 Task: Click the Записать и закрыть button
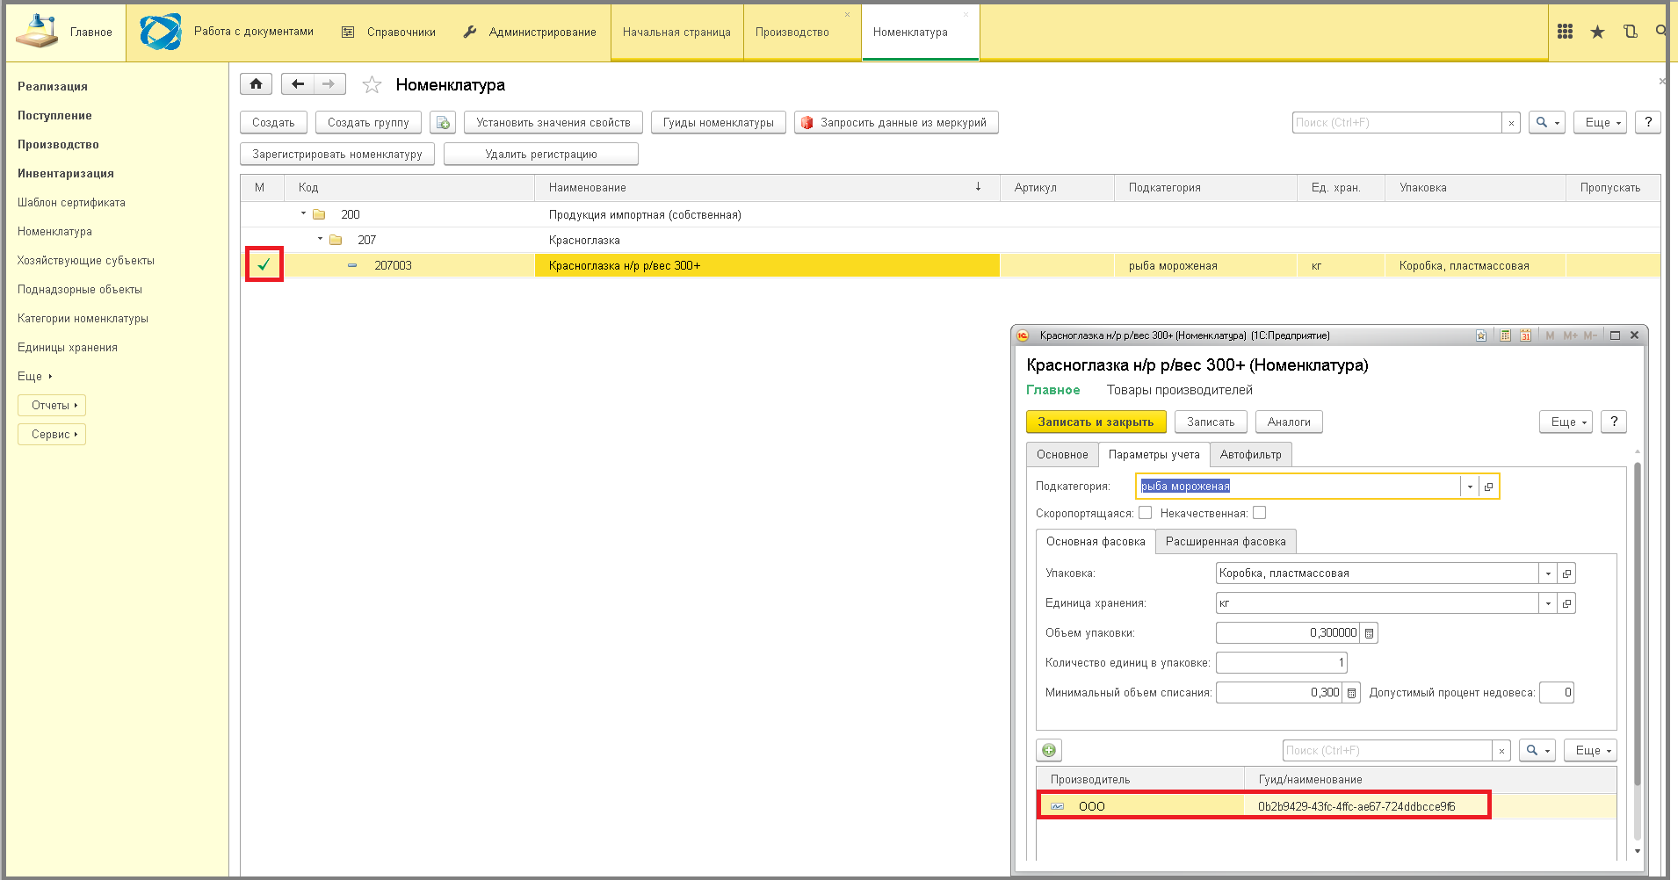(1096, 422)
